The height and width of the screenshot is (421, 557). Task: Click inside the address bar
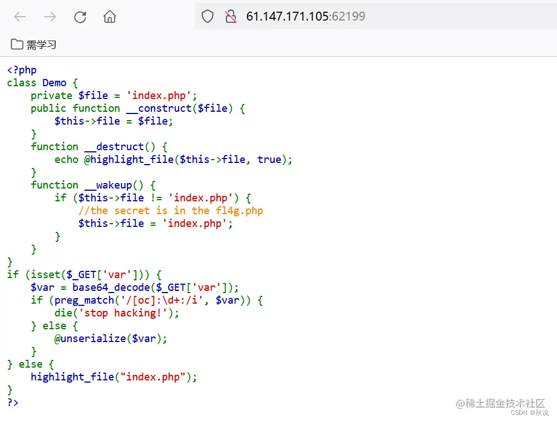point(390,17)
